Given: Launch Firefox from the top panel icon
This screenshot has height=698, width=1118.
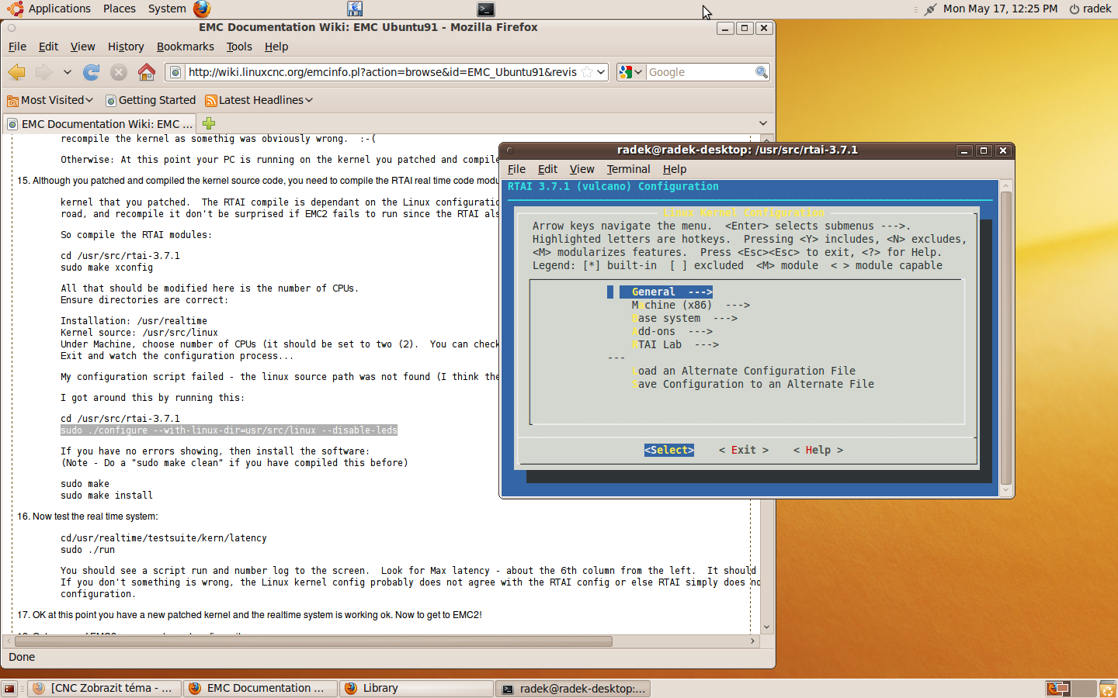Looking at the screenshot, I should pyautogui.click(x=202, y=9).
